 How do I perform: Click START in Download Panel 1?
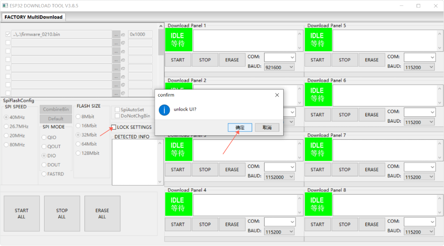pyautogui.click(x=178, y=60)
